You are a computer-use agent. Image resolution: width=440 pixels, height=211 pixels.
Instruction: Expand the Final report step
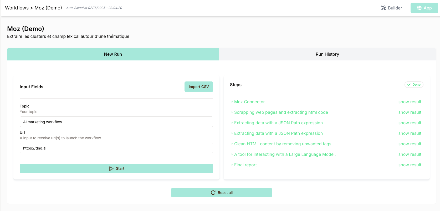coord(245,165)
